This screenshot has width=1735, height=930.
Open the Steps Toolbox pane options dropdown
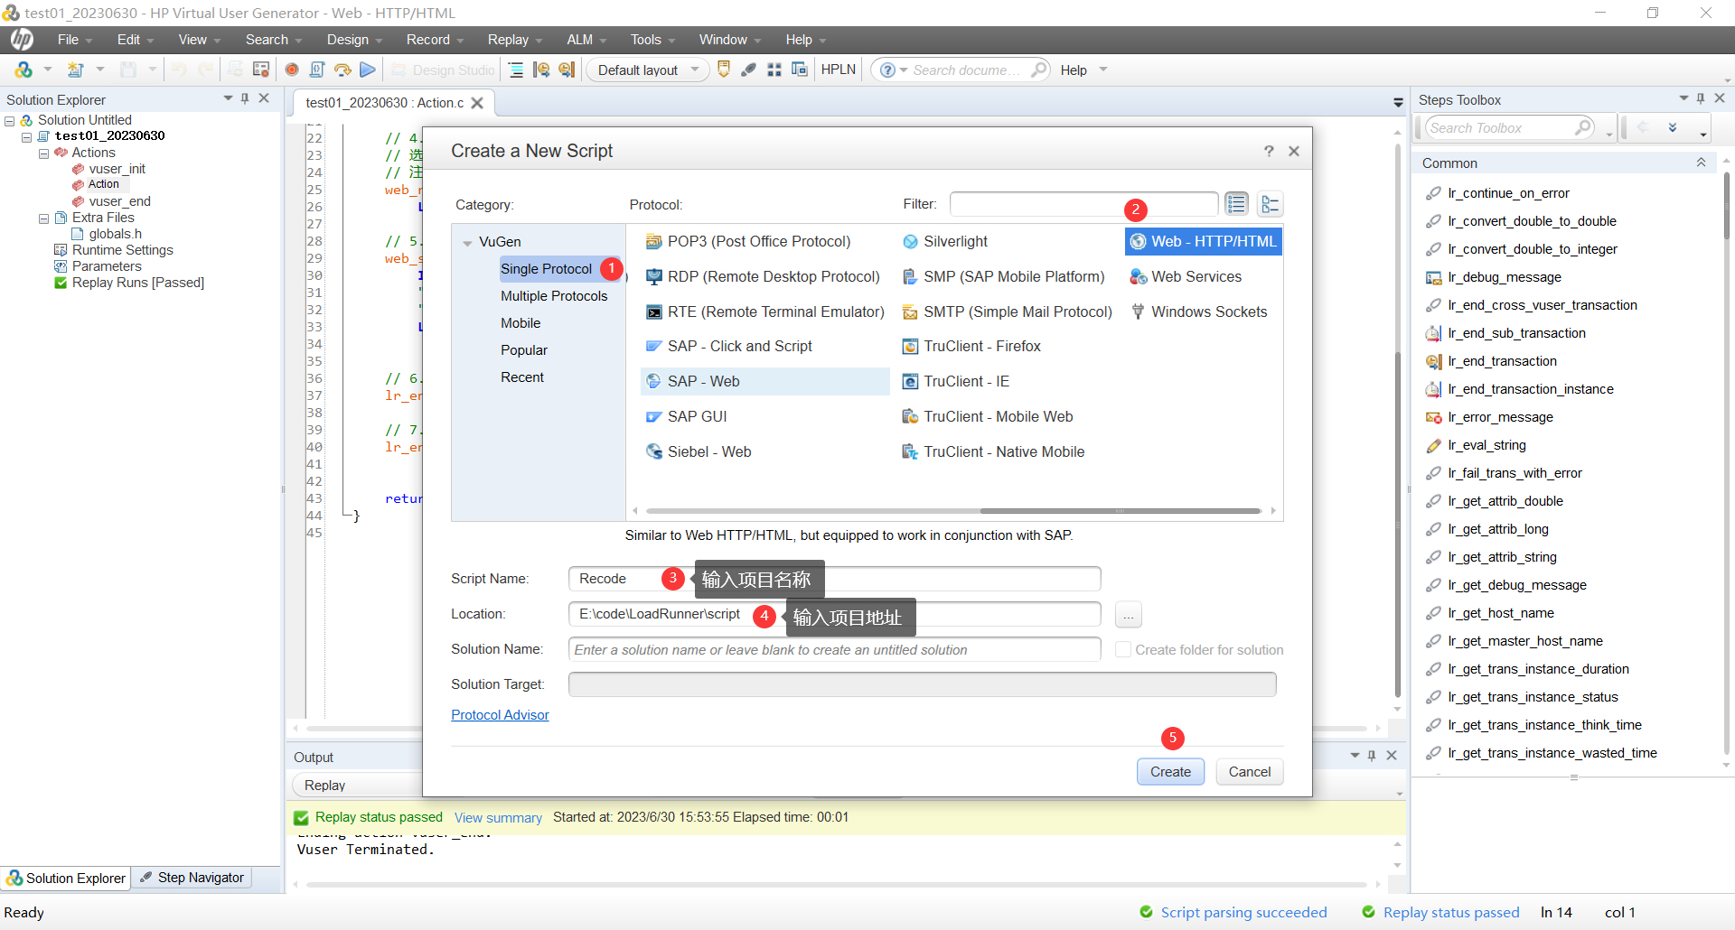click(1683, 98)
